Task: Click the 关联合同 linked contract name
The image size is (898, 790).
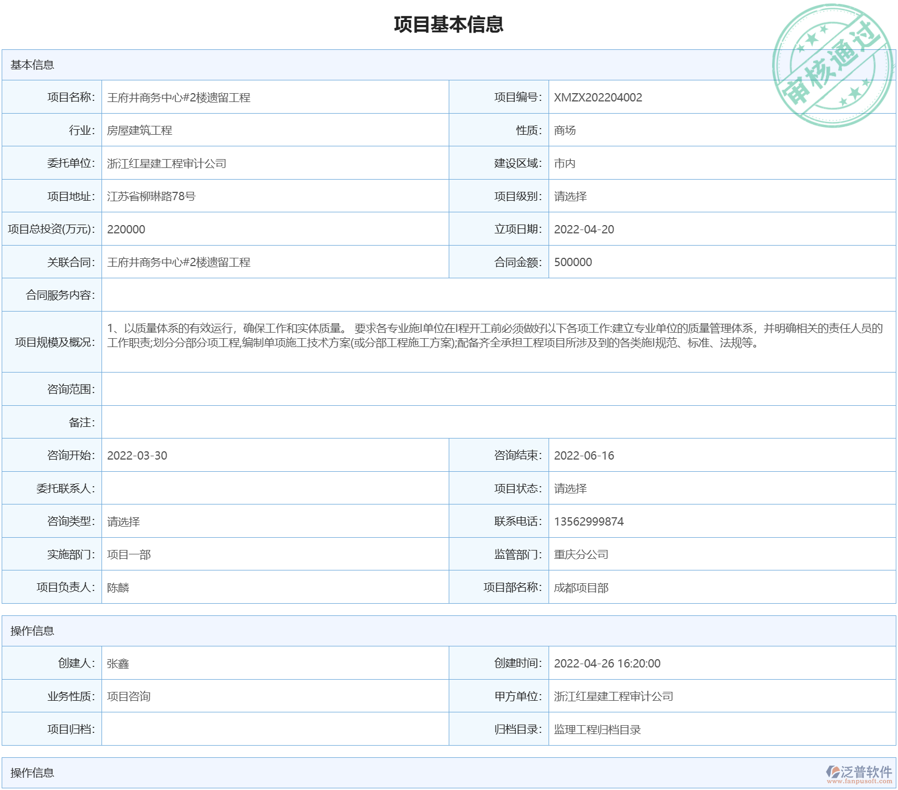Action: [x=179, y=262]
